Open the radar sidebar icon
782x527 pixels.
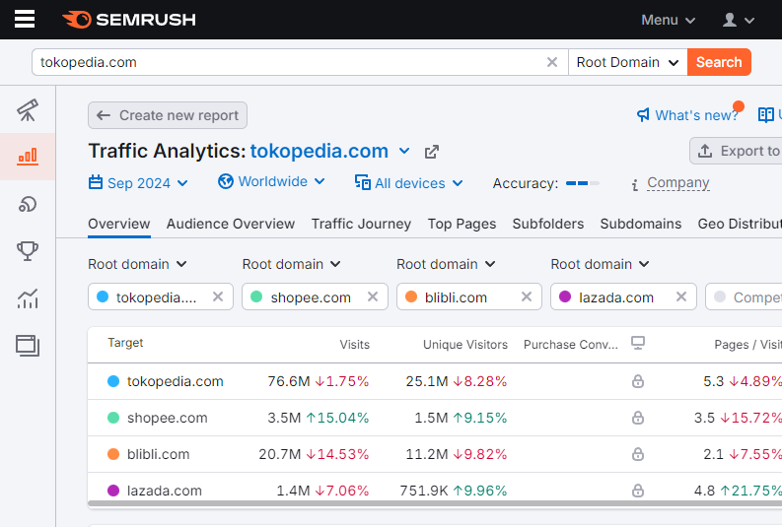[28, 204]
